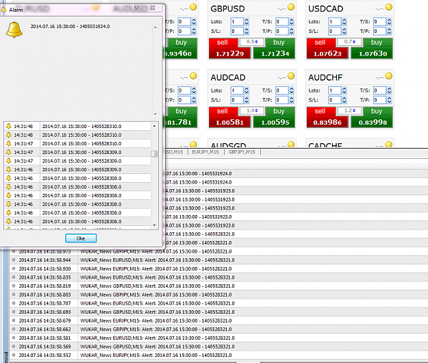
Task: Switch to the GBPJPY,M15 chart tab
Action: [x=242, y=152]
